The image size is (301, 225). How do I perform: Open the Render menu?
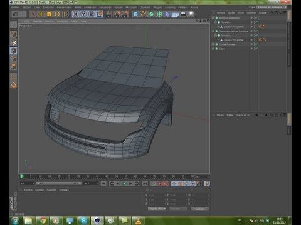[x=119, y=7]
